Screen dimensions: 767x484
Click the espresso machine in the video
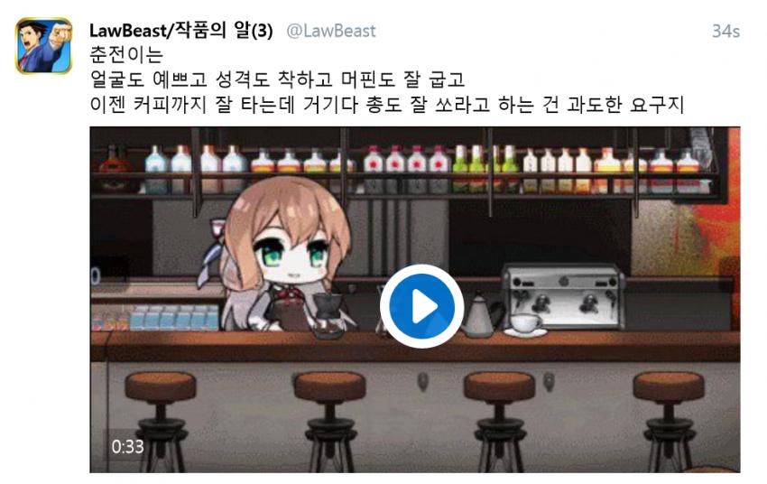pyautogui.click(x=563, y=296)
